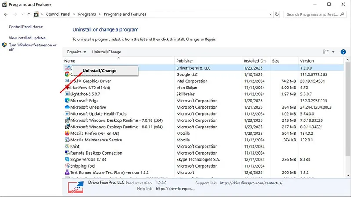The image size is (351, 197).
Task: Select Programs in the breadcrumb
Action: tap(87, 14)
